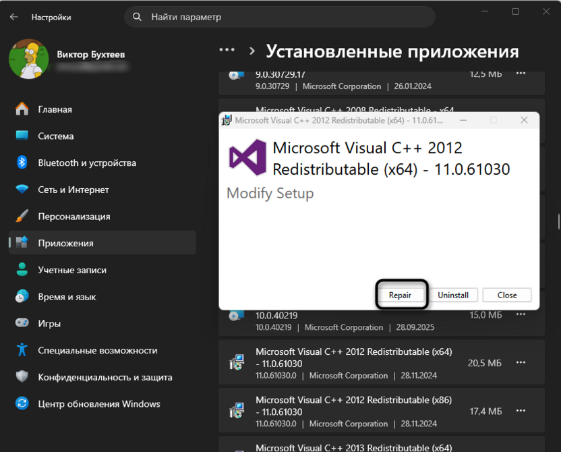Click Repair in the Modify Setup dialog
561x452 pixels.
point(401,295)
